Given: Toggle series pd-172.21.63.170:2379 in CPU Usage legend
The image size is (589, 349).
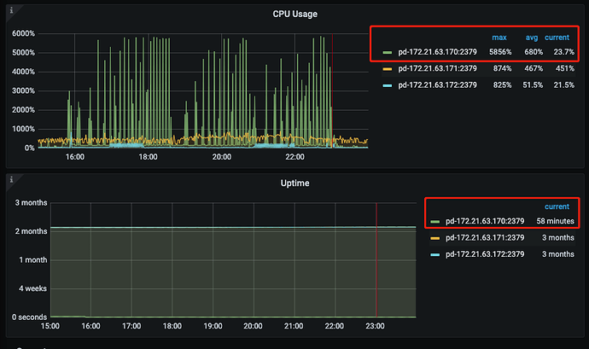Looking at the screenshot, I should tap(437, 52).
